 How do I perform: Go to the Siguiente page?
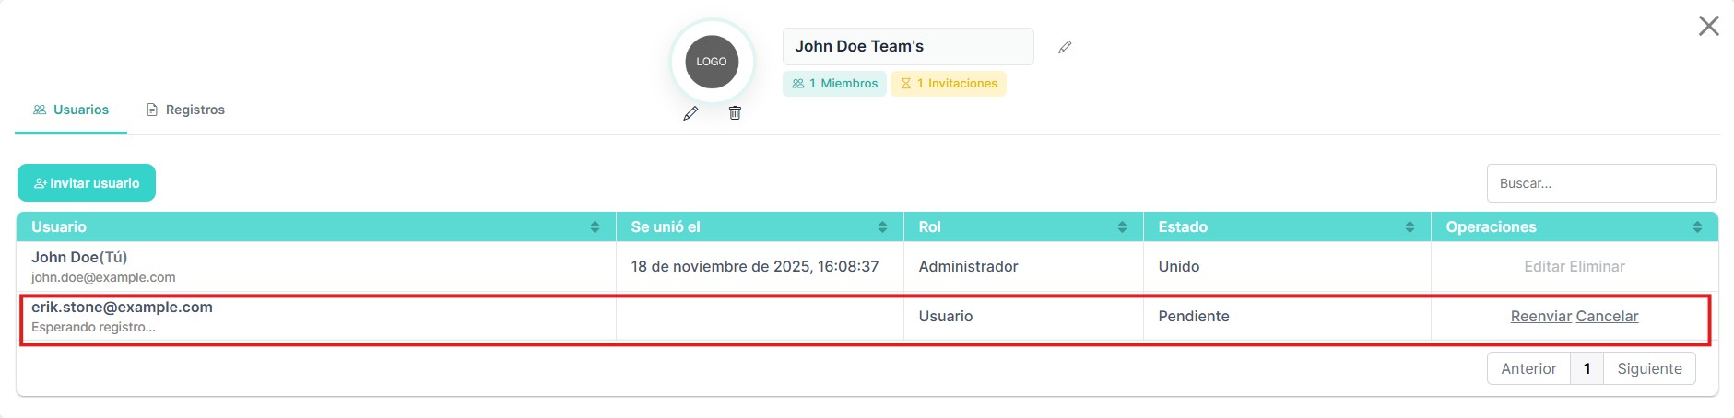pos(1649,368)
